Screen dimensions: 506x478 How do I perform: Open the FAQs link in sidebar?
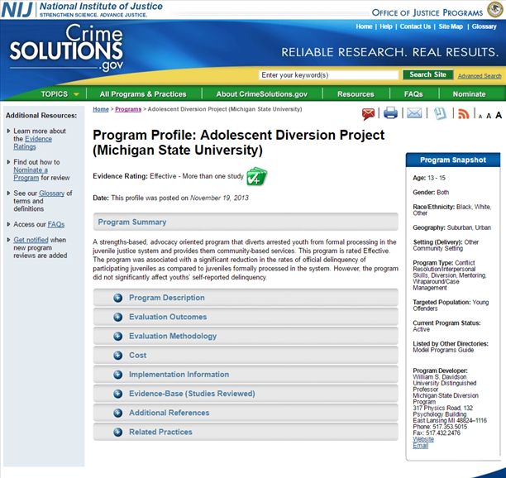[56, 224]
